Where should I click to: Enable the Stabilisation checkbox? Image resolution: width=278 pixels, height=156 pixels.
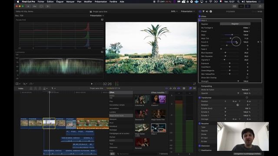[200, 150]
